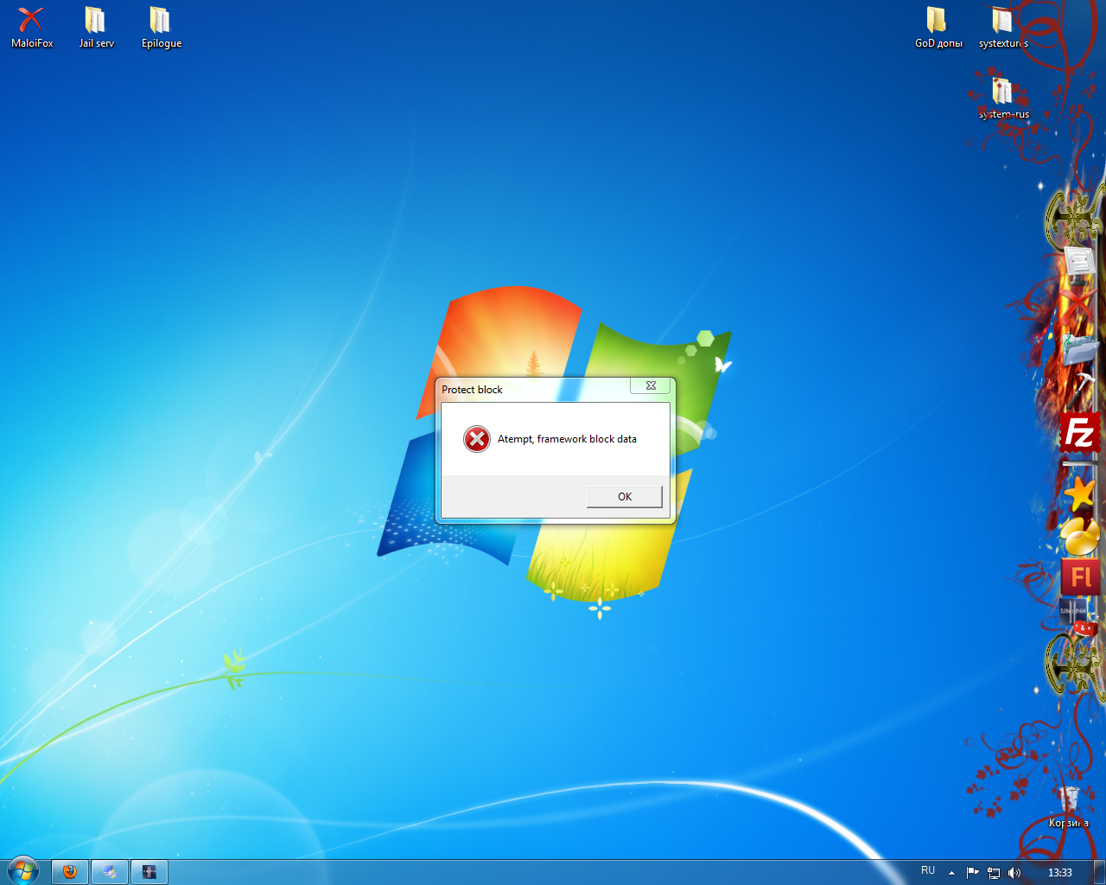Open the monitor-and-disc taskbar program
The image size is (1106, 885).
110,872
